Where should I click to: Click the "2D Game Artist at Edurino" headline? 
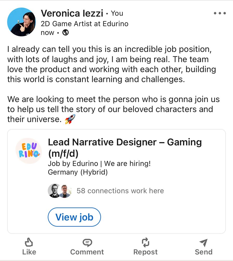coord(84,24)
